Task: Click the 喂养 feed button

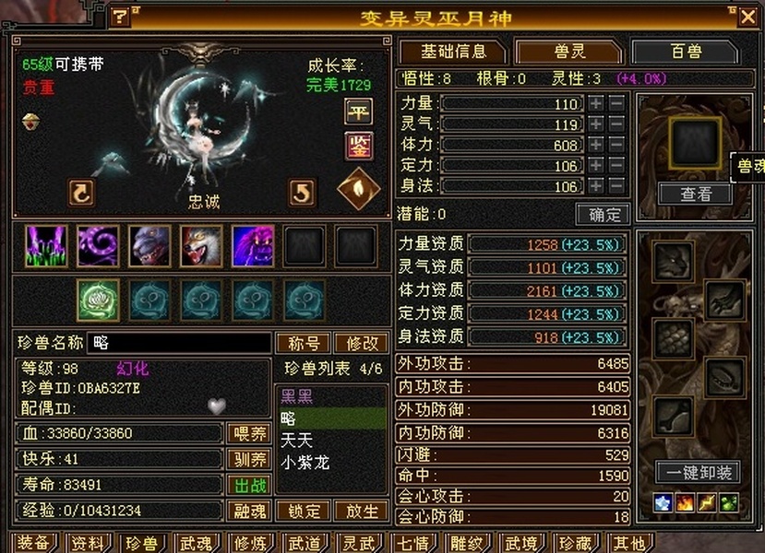Action: point(249,433)
